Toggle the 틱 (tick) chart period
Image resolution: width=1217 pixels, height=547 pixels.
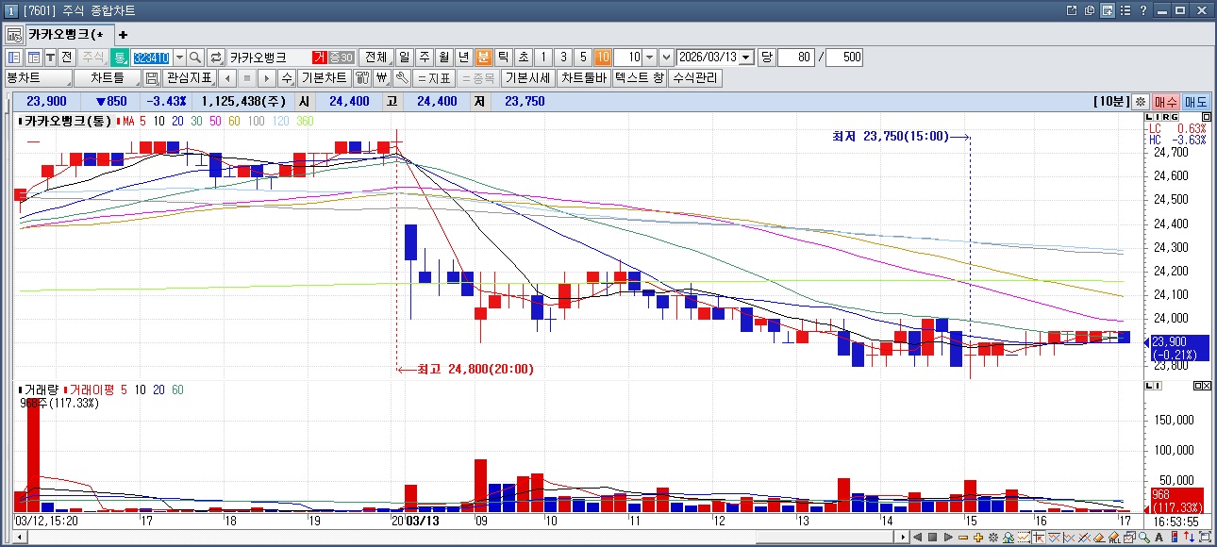[504, 58]
